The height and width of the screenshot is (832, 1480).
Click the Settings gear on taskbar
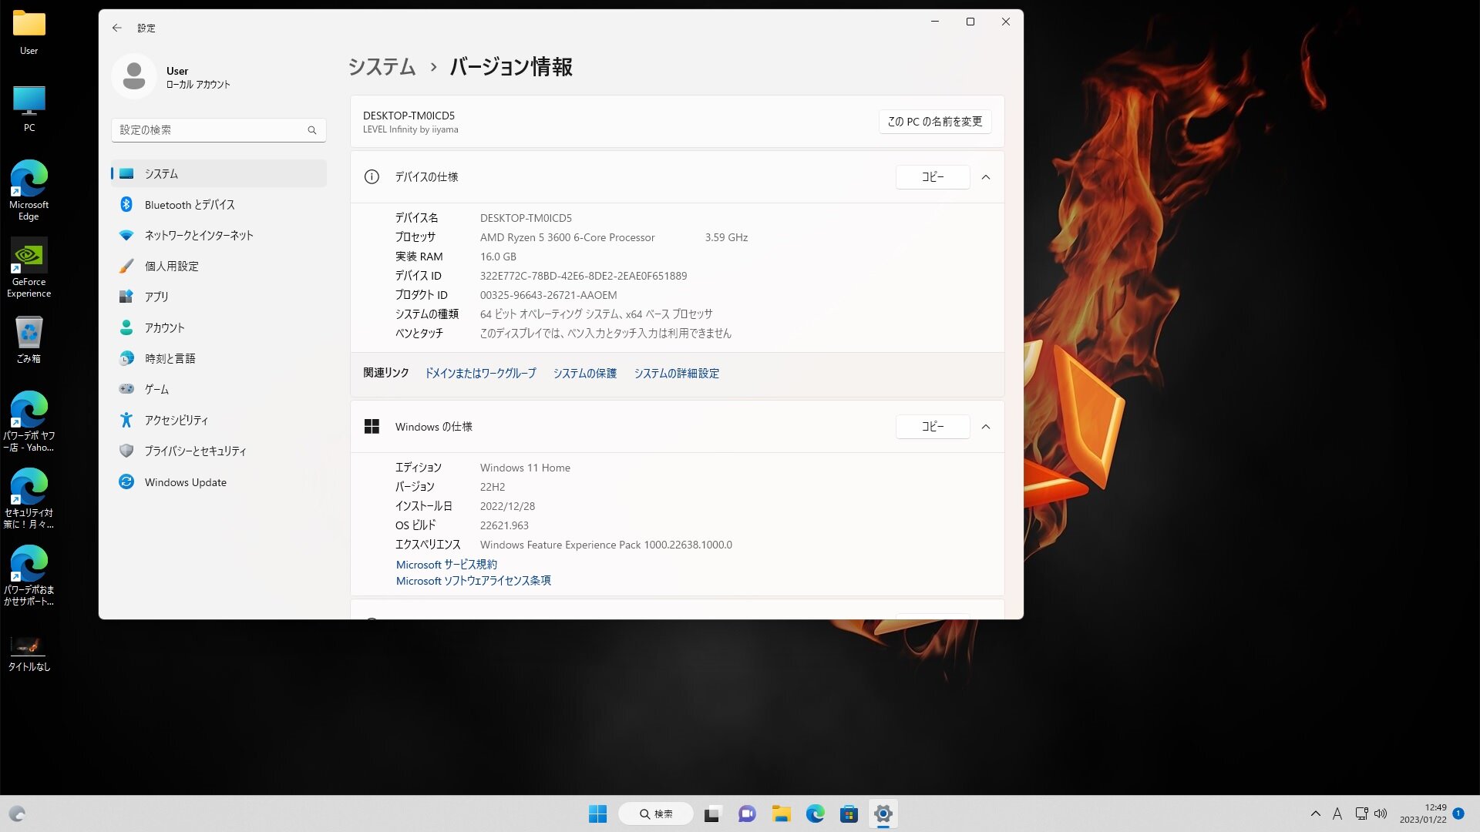(x=883, y=814)
